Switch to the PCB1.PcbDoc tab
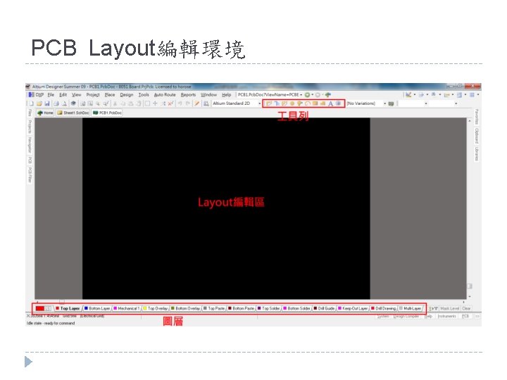The image size is (507, 380). point(107,113)
